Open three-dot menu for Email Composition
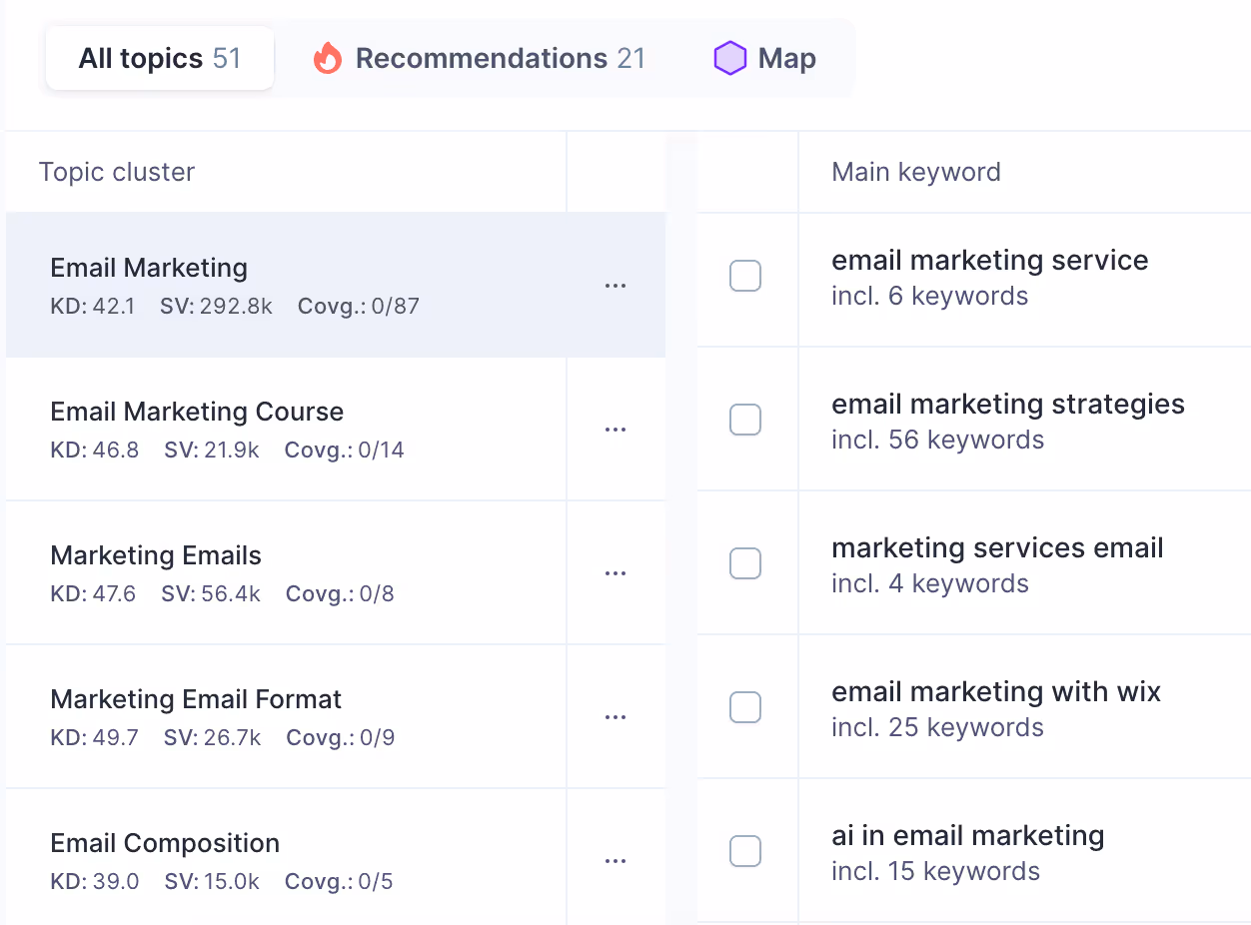1251x925 pixels. [x=616, y=861]
